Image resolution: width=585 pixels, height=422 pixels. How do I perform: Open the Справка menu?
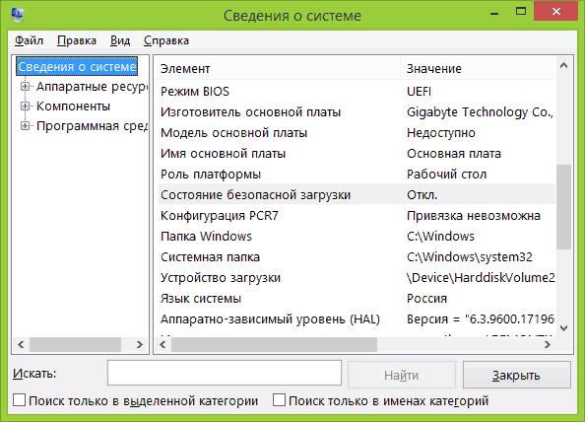166,40
